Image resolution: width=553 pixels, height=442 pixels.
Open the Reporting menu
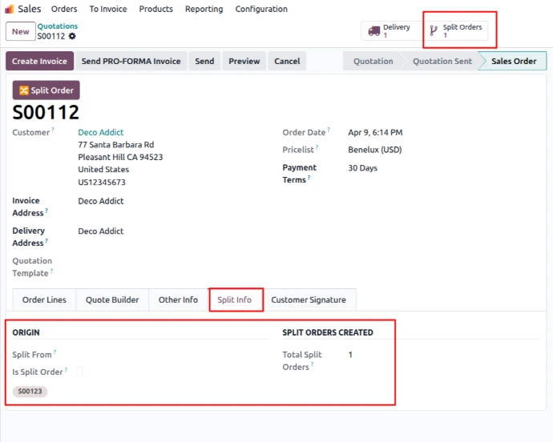(204, 10)
